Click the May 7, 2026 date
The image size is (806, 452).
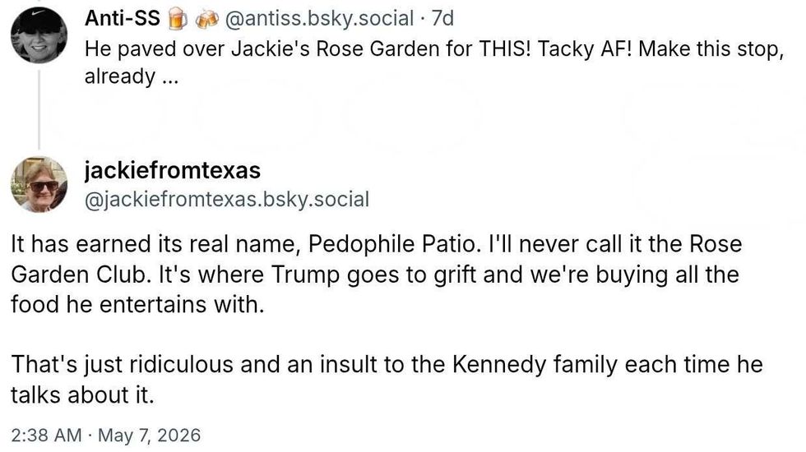[x=149, y=435]
